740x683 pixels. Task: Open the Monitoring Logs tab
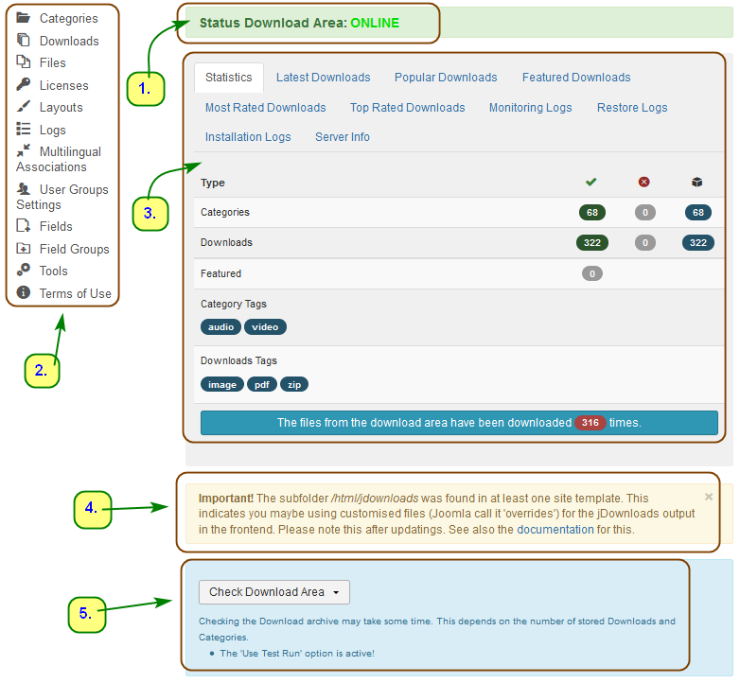point(531,108)
